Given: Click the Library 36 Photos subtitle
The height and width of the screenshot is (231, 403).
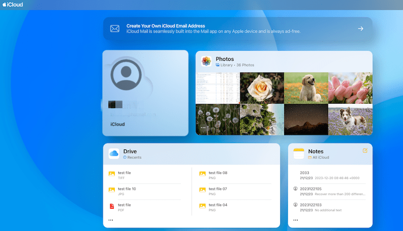Looking at the screenshot, I should coord(235,65).
